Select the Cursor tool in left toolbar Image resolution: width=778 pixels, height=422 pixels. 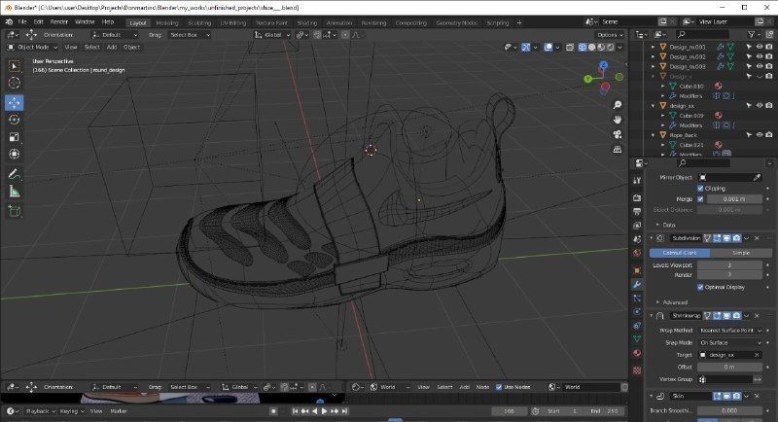pos(15,83)
